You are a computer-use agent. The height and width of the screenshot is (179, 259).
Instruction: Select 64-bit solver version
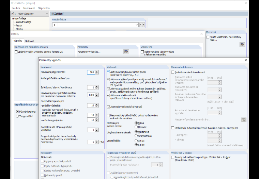coord(136,145)
